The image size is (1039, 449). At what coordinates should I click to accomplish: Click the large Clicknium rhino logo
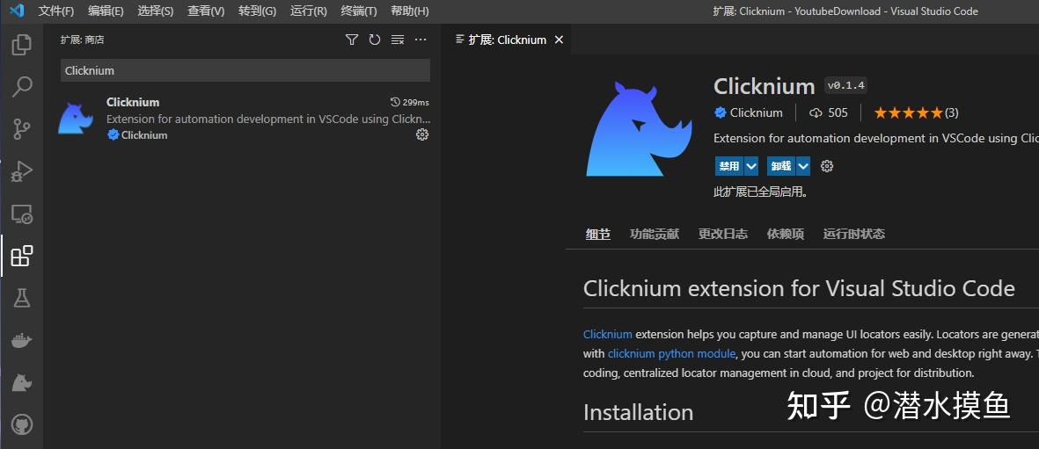click(x=639, y=128)
